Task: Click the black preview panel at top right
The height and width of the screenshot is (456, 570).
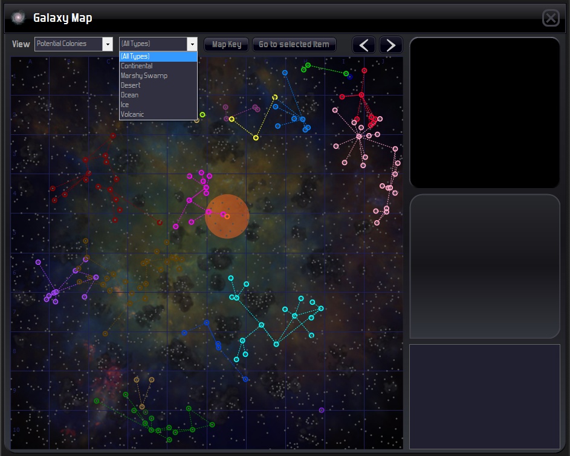Action: pos(485,112)
